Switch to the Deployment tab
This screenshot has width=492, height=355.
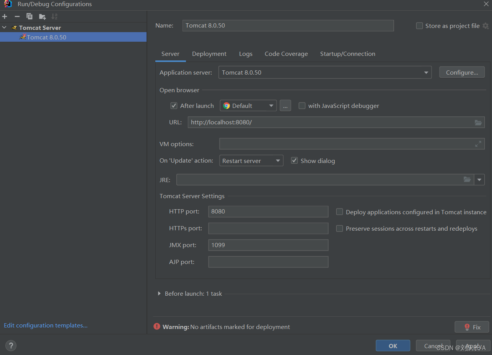(x=209, y=54)
